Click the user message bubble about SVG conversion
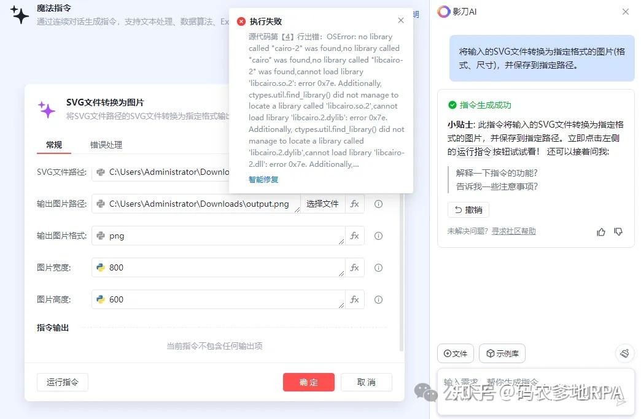641x419 pixels. [542, 58]
